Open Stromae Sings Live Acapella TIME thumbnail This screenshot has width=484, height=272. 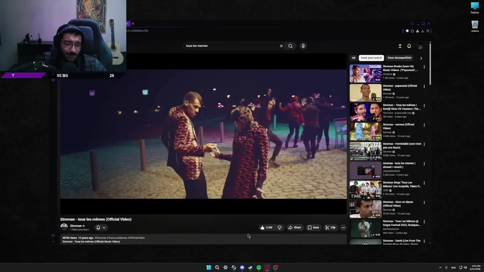365,190
